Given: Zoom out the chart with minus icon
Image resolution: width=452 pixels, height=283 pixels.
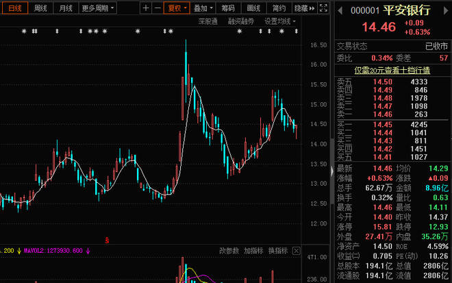Looking at the screenshot, I should [158, 8].
